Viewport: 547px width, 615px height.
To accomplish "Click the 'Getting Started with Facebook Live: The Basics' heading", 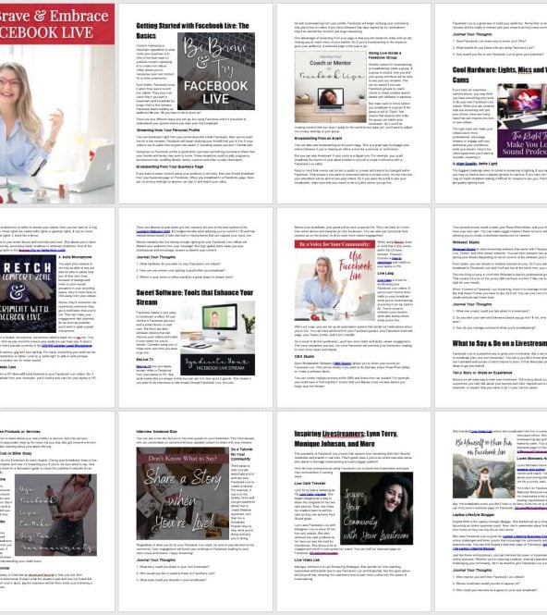I will tap(192, 31).
